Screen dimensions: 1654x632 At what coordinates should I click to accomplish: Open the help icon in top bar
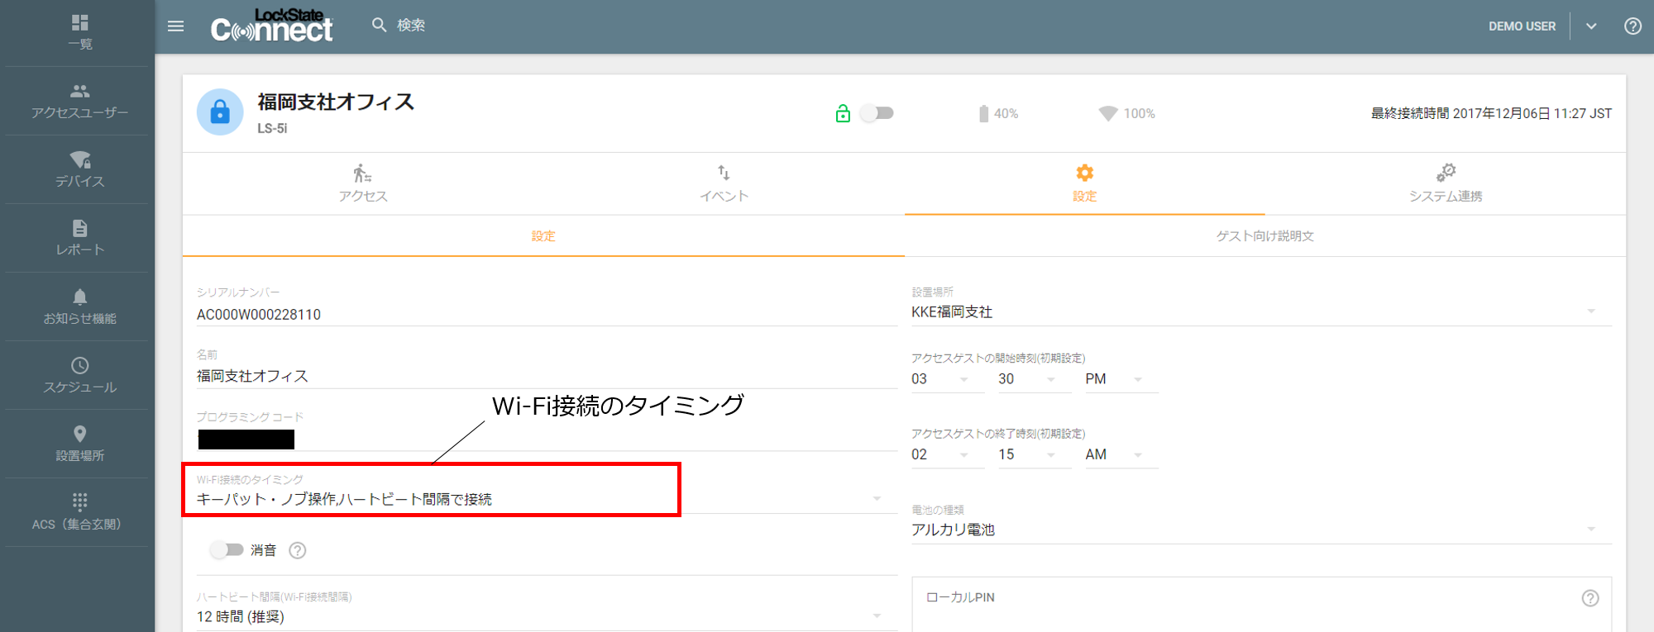pos(1632,26)
